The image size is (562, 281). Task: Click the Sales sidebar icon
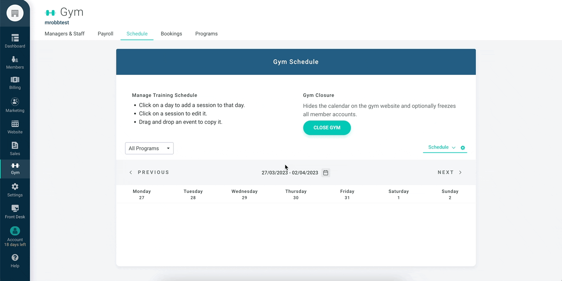coord(15,146)
